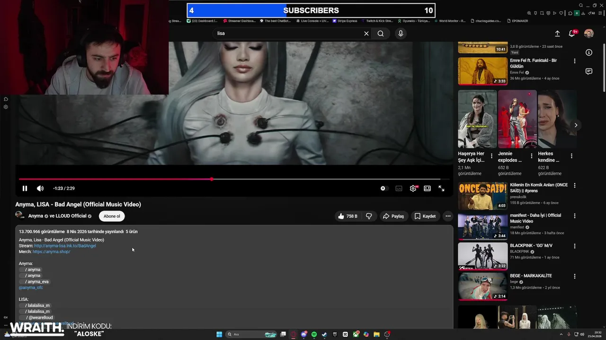Open manifest - Daha İyi video title
Viewport: 606px width, 340px height.
pyautogui.click(x=535, y=218)
